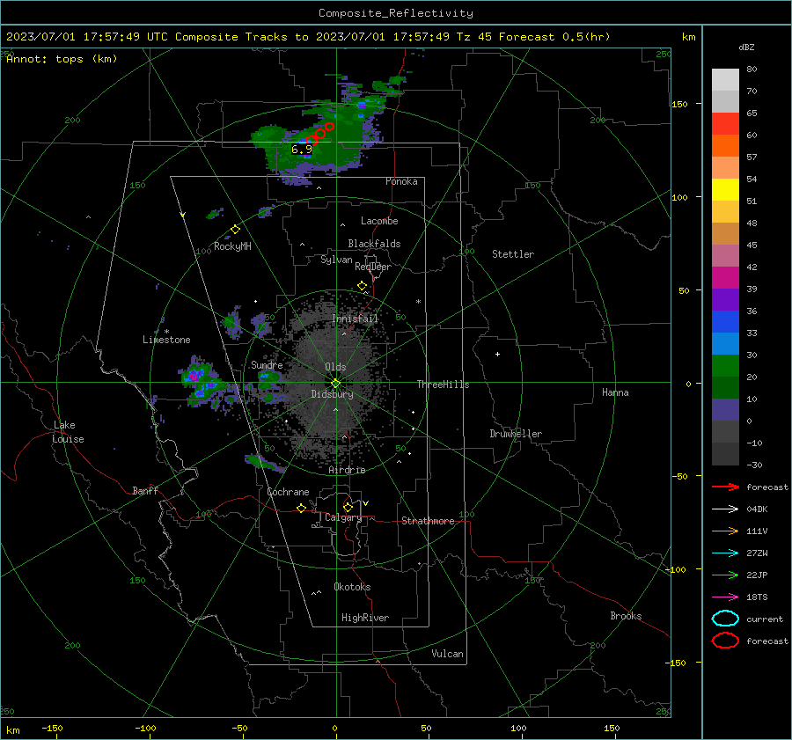
Task: Click the Stettler label
Action: (x=513, y=254)
